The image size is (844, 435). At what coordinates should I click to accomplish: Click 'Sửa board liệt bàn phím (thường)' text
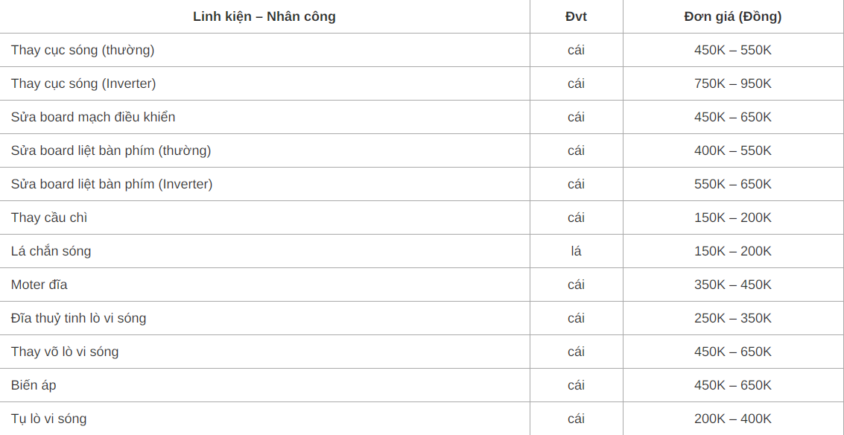tap(111, 150)
